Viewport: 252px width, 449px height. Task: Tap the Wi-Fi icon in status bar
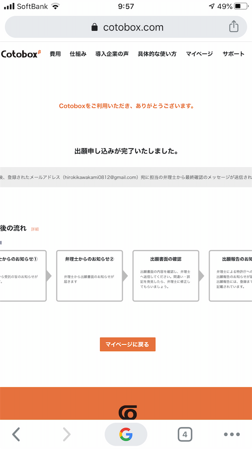coord(56,6)
